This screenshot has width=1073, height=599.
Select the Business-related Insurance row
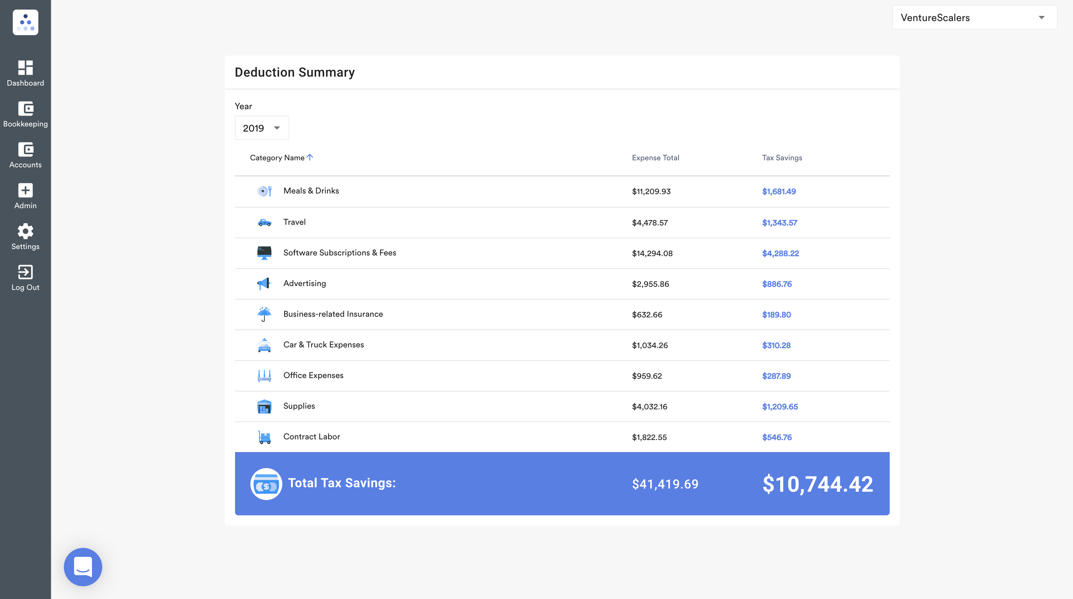point(562,315)
